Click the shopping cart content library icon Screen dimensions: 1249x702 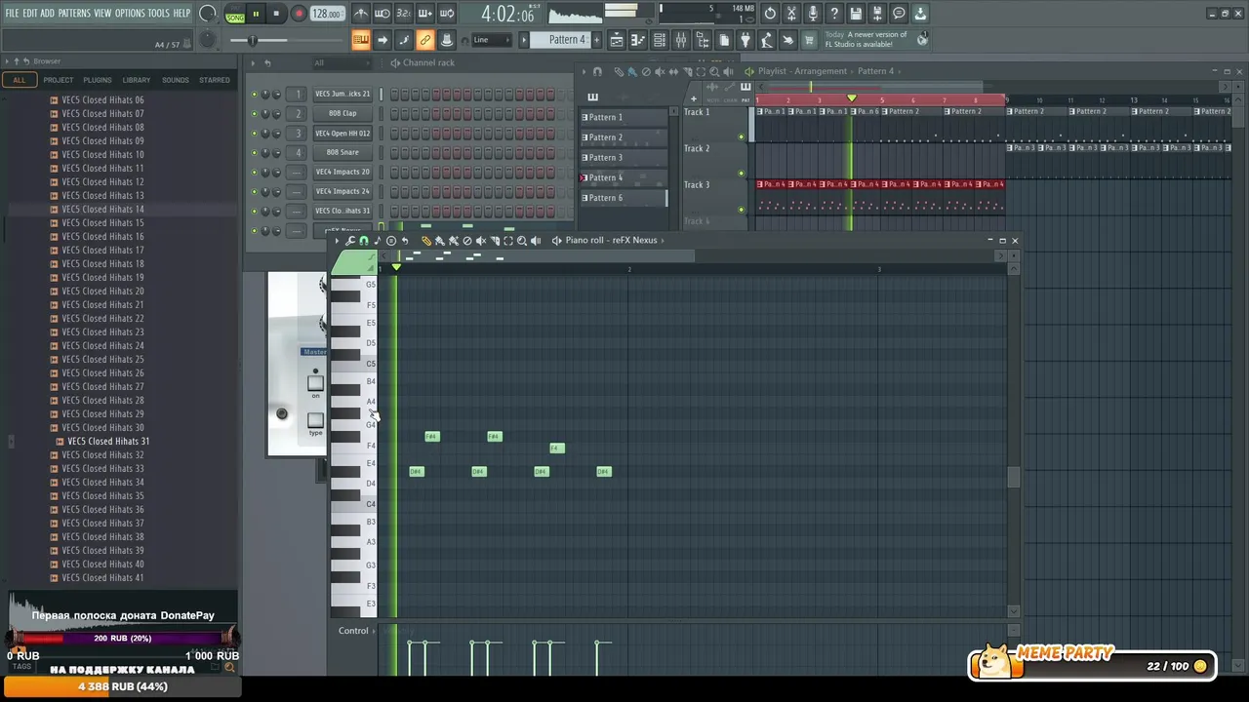click(809, 40)
